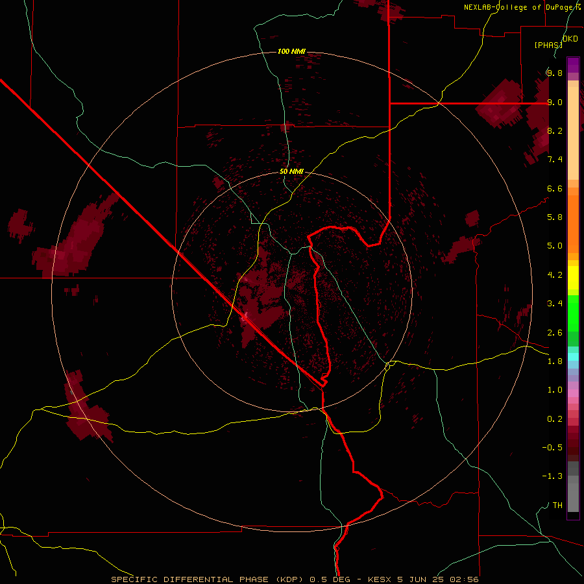Click the 0.2 legend value

[x=555, y=419]
